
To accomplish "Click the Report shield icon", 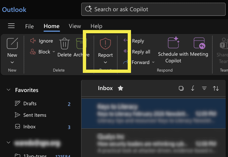I will click(105, 43).
